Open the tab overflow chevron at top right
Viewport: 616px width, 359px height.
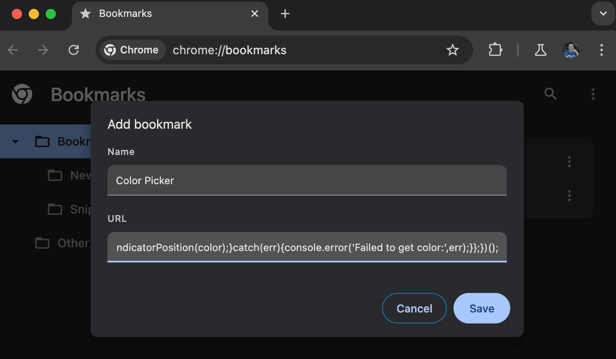603,14
